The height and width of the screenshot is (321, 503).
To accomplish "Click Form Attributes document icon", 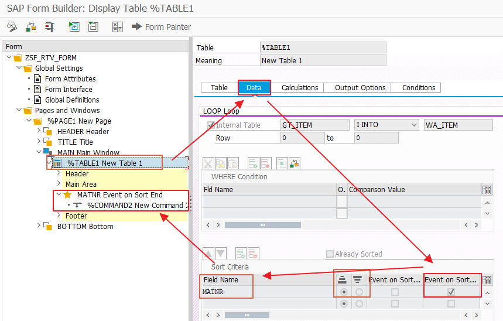I will tap(37, 78).
